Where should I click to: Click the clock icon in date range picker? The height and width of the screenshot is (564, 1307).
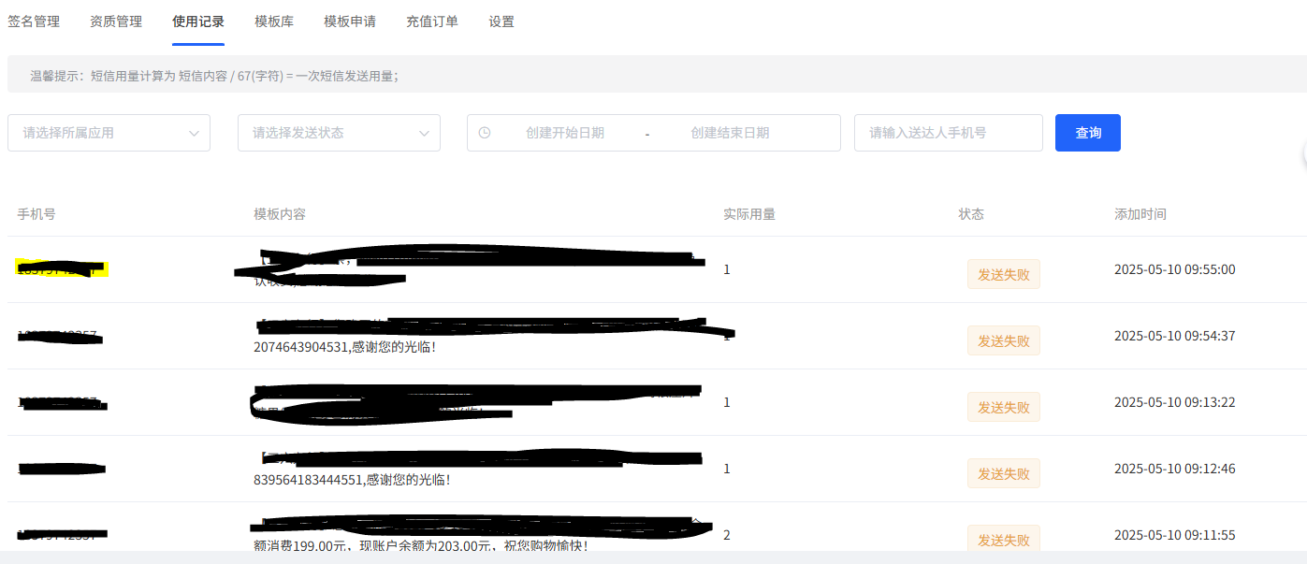pyautogui.click(x=485, y=133)
